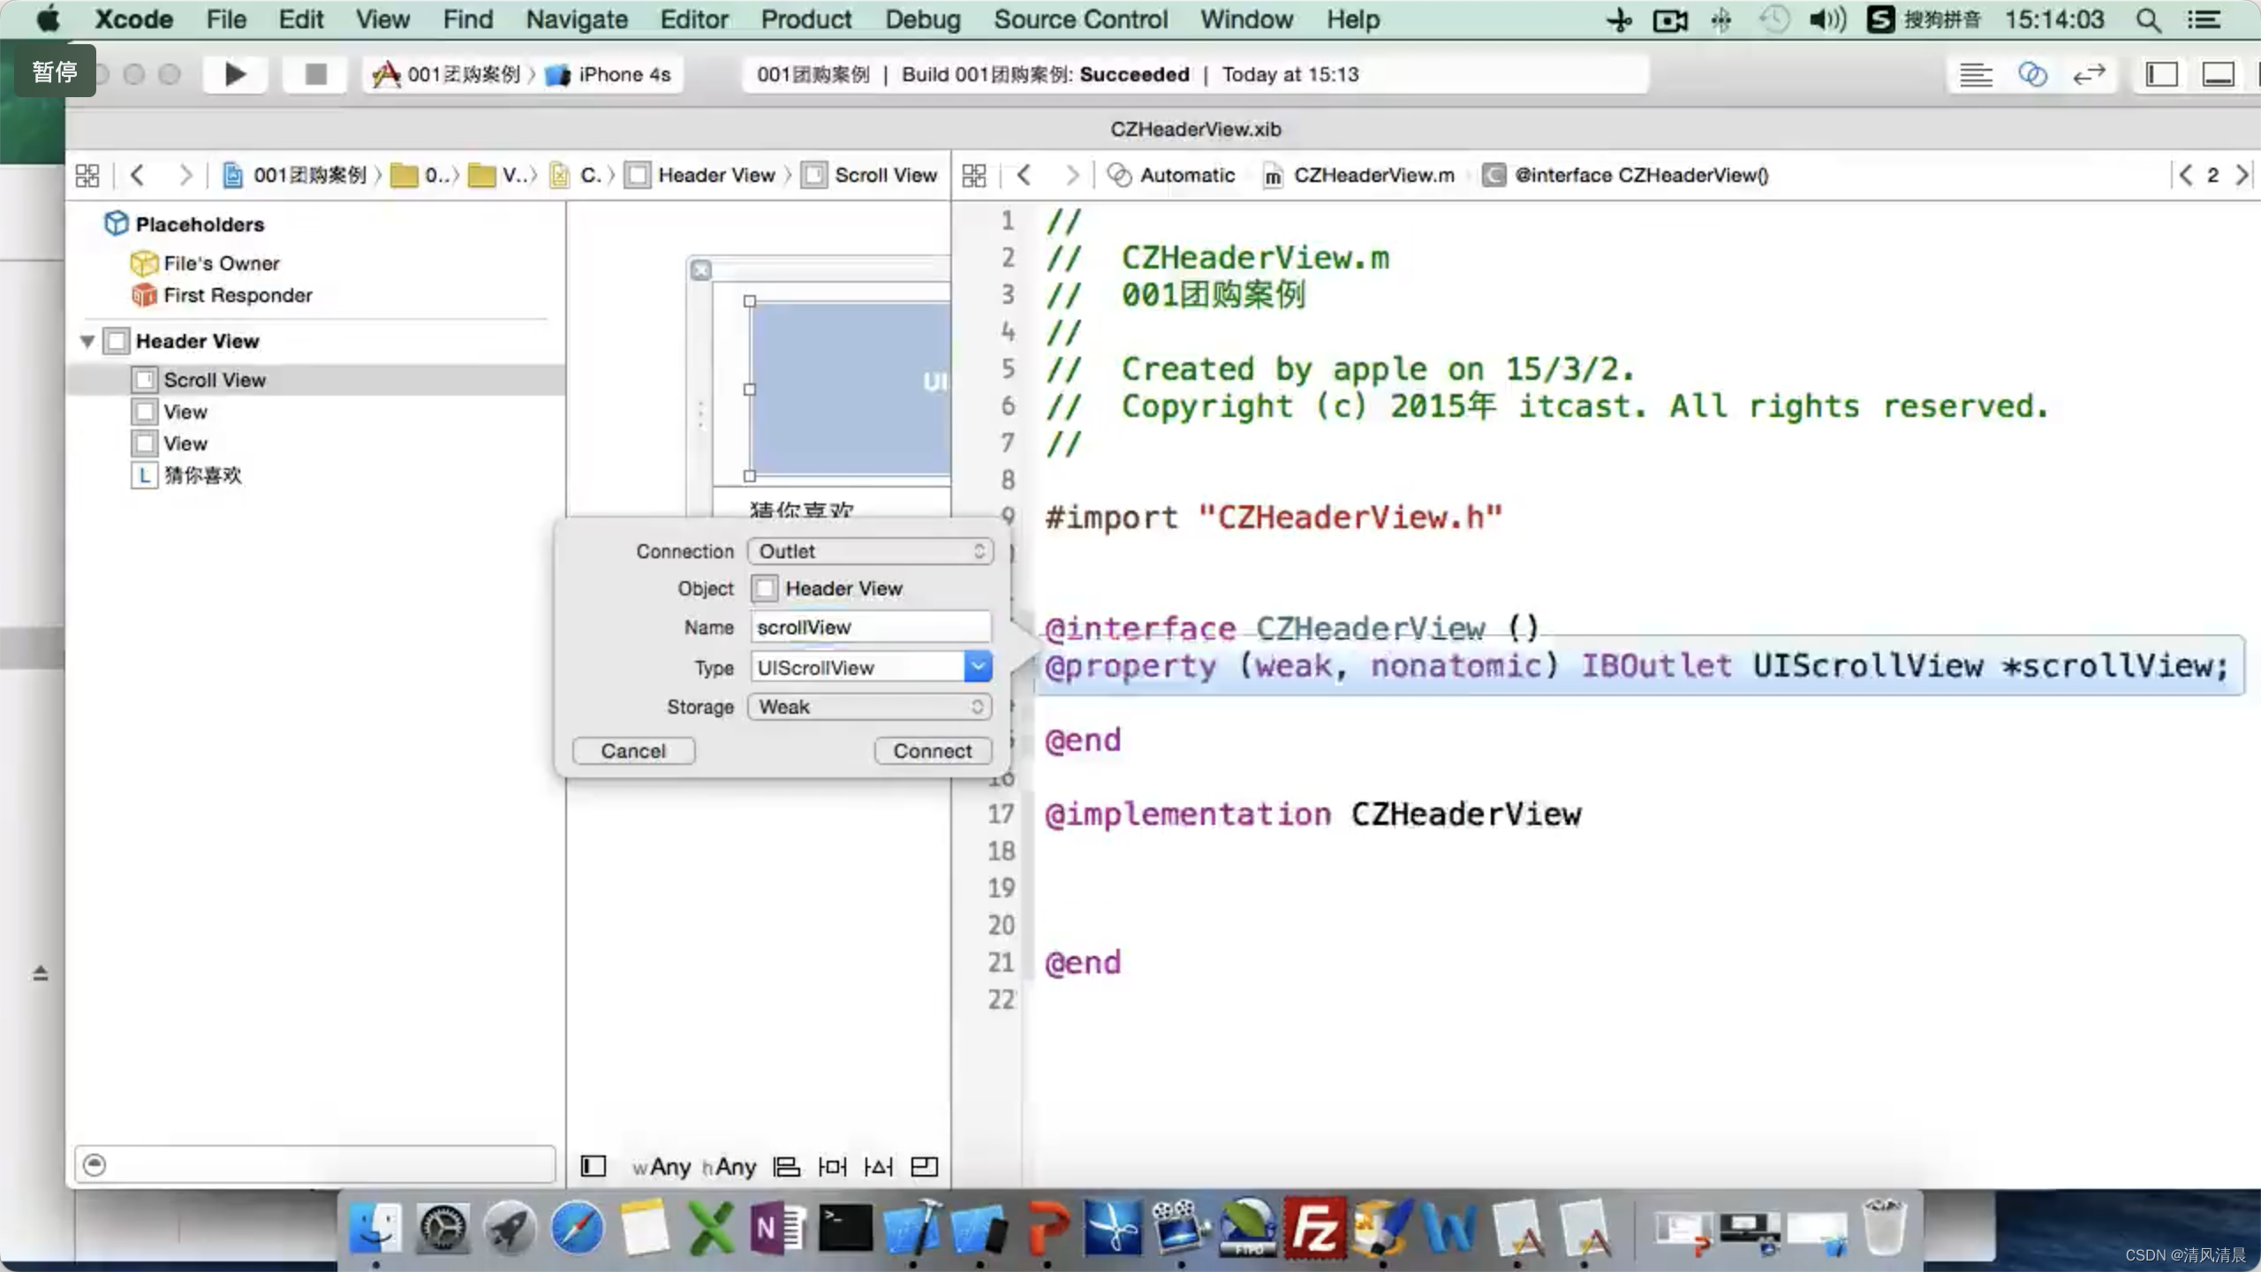2261x1272 pixels.
Task: Open the Type combo box arrow
Action: pos(978,667)
